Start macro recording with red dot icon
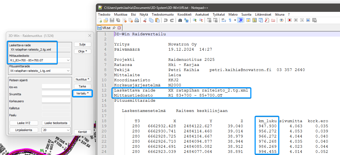The height and width of the screenshot is (155, 340). coord(290,20)
